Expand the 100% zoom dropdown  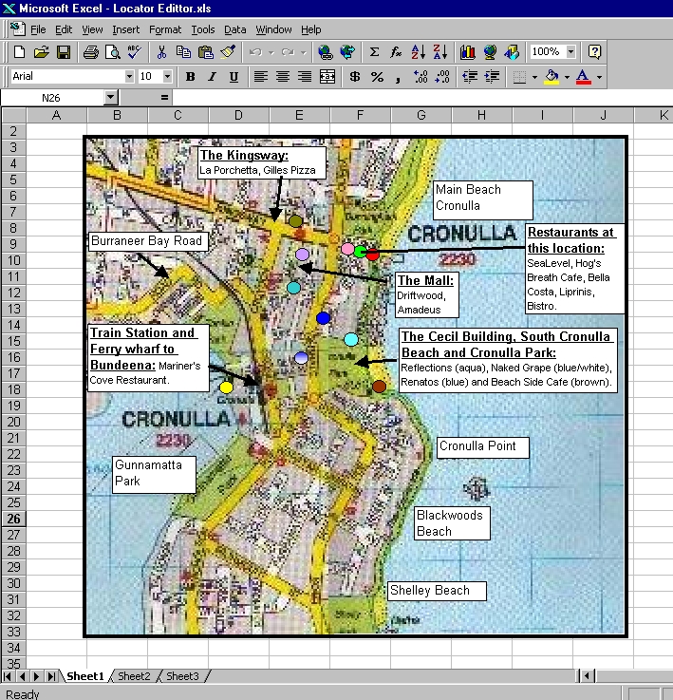point(570,52)
